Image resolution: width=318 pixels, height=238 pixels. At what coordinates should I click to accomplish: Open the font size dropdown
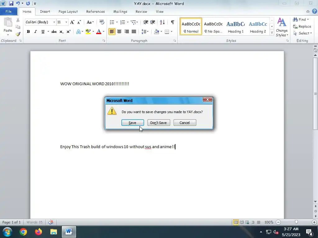coord(66,22)
